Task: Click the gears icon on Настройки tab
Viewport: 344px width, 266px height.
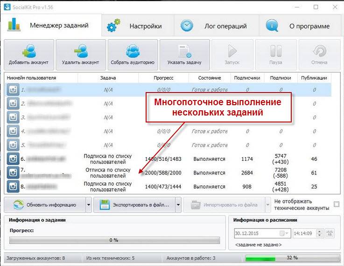Action: tap(113, 26)
